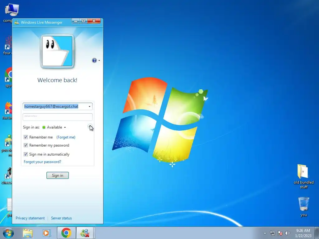The image size is (319, 239).
Task: Open the email address dropdown arrow
Action: 89,106
